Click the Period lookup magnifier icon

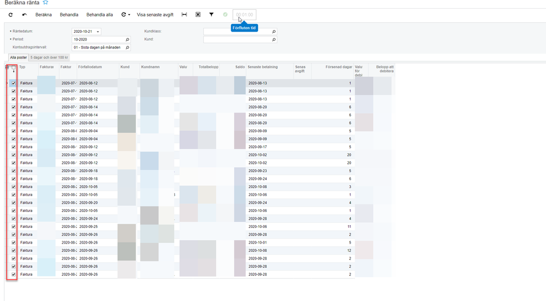[128, 40]
